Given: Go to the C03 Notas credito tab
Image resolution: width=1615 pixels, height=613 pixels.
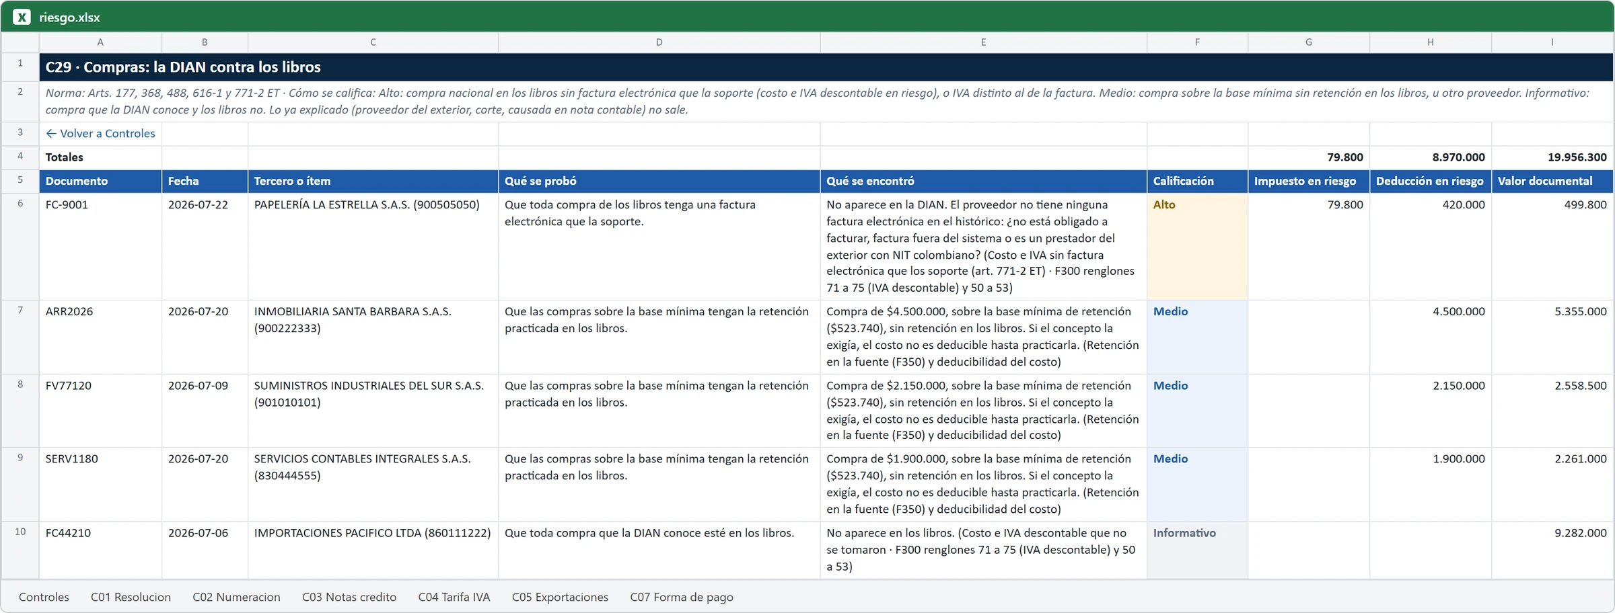Looking at the screenshot, I should [x=349, y=597].
